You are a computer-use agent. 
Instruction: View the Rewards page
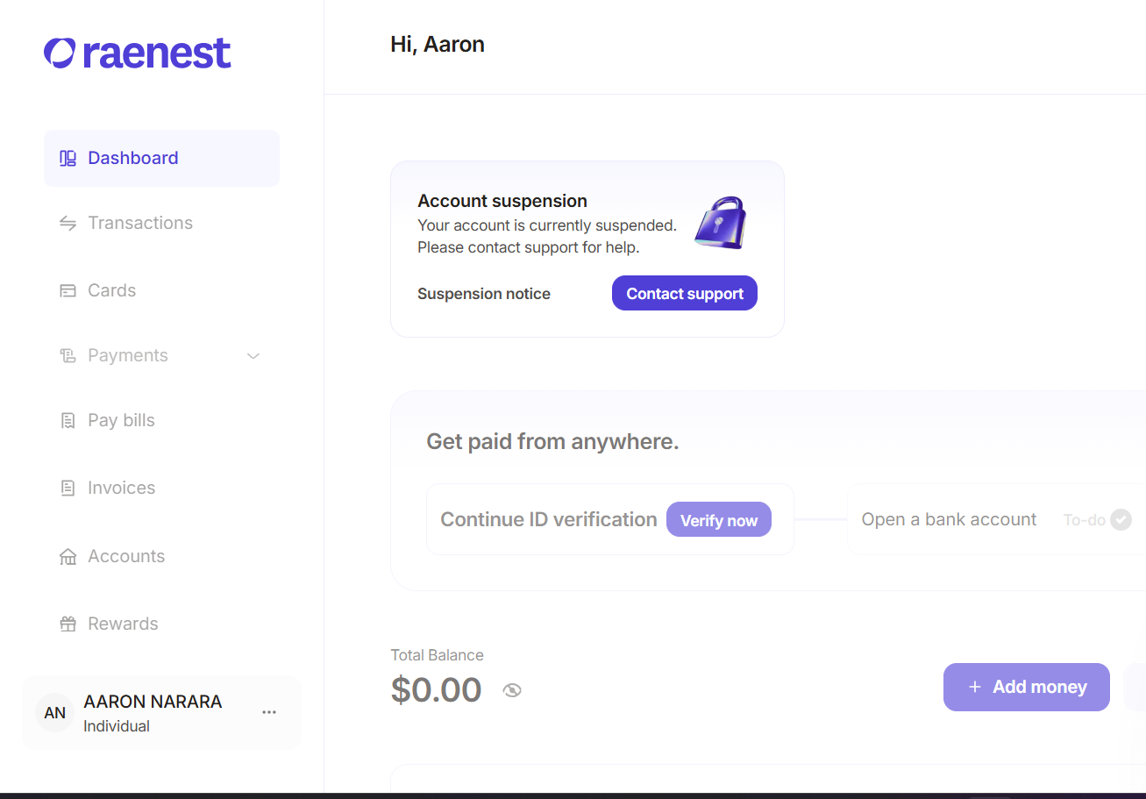pyautogui.click(x=161, y=624)
